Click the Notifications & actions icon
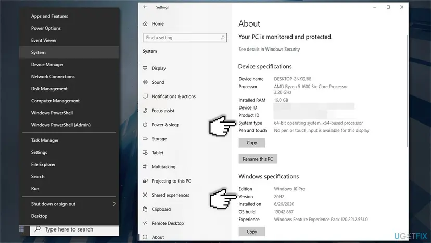This screenshot has height=243, width=431. click(x=145, y=96)
